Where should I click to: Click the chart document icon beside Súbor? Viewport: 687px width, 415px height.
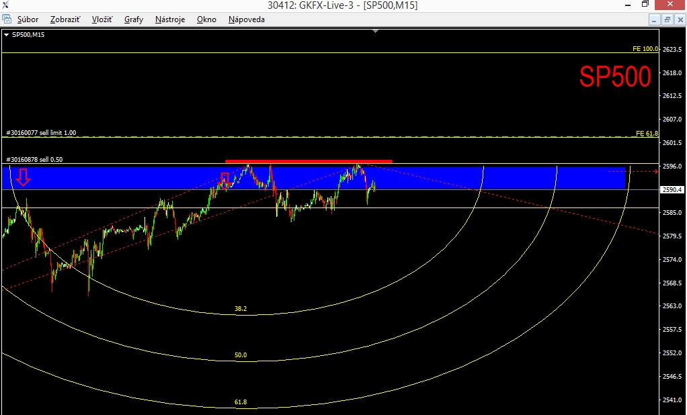click(7, 19)
